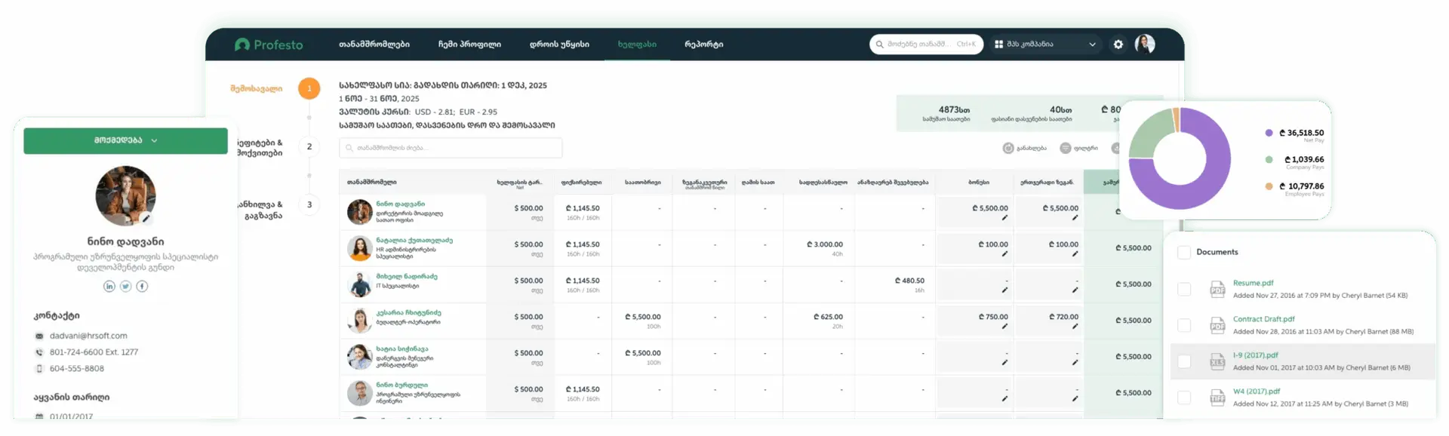Click purple Net Pay legend dot
Viewport: 1449px width, 436px height.
click(1269, 133)
